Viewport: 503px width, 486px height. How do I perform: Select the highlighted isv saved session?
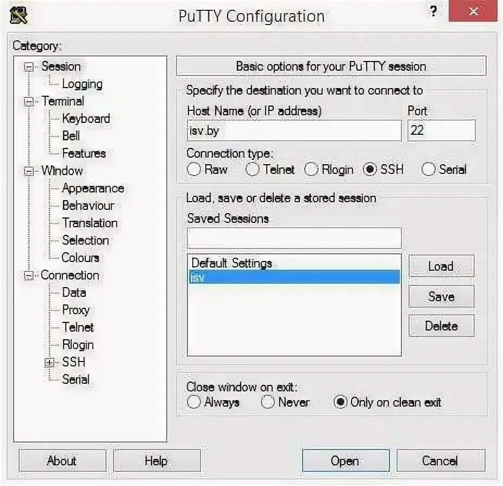pyautogui.click(x=294, y=277)
